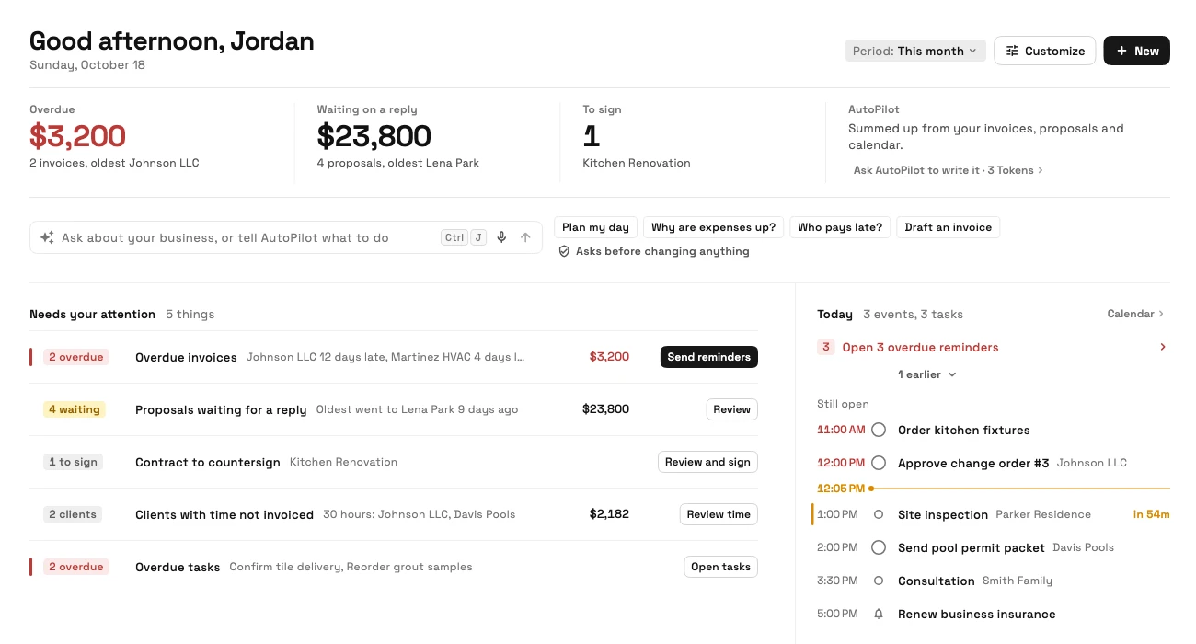Click the "Overdue invoices" row title
The width and height of the screenshot is (1196, 644).
pyautogui.click(x=186, y=357)
